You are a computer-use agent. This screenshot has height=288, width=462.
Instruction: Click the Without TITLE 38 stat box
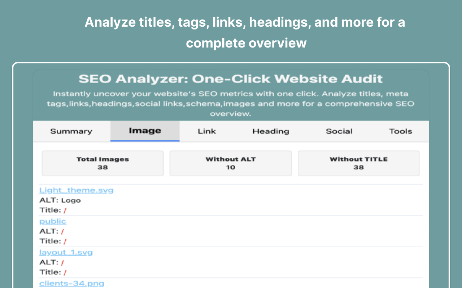[359, 163]
